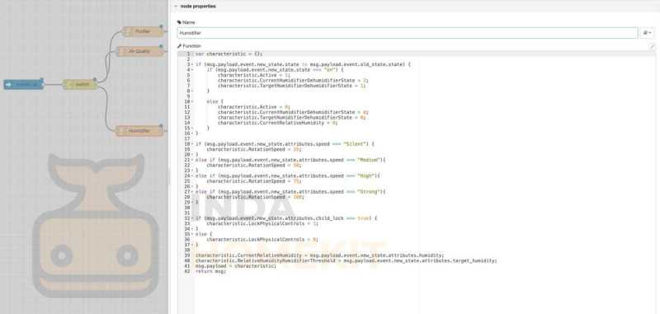Image resolution: width=660 pixels, height=314 pixels.
Task: Collapse the node properties section
Action: tap(176, 7)
